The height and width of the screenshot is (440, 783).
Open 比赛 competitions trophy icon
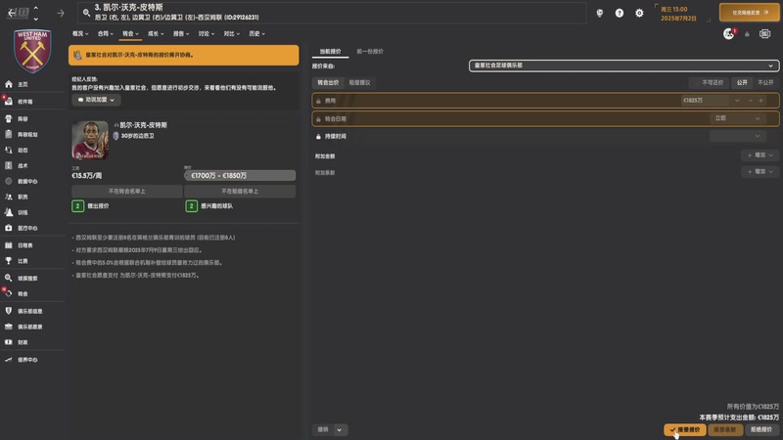click(9, 260)
